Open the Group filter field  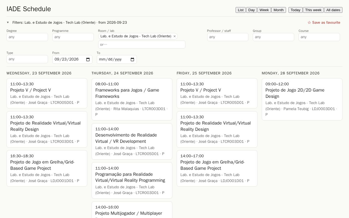point(273,37)
